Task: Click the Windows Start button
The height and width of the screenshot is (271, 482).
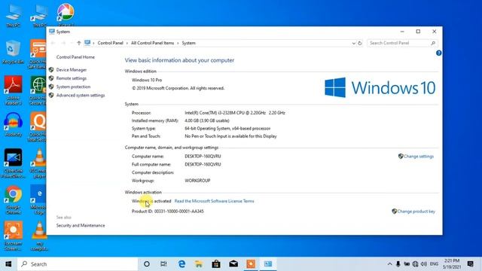Action: pyautogui.click(x=8, y=264)
